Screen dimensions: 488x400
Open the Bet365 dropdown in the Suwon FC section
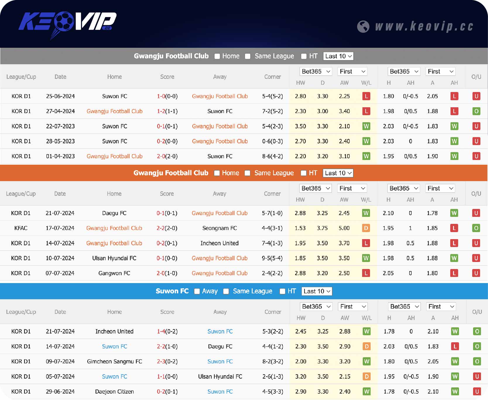click(x=316, y=307)
